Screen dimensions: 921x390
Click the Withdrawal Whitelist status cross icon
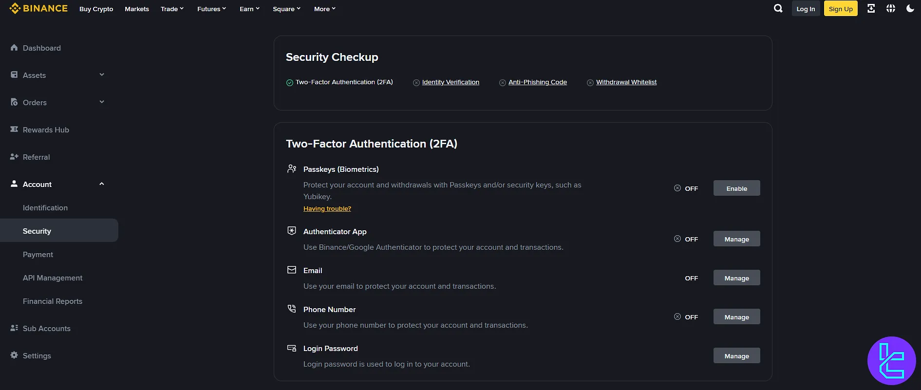[x=590, y=83]
